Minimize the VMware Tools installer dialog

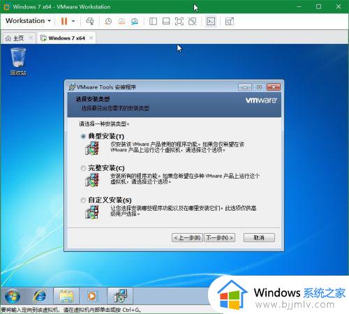(x=245, y=87)
